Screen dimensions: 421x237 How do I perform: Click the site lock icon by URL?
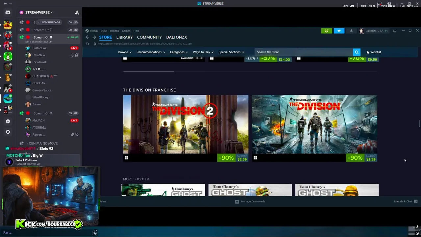[95, 44]
